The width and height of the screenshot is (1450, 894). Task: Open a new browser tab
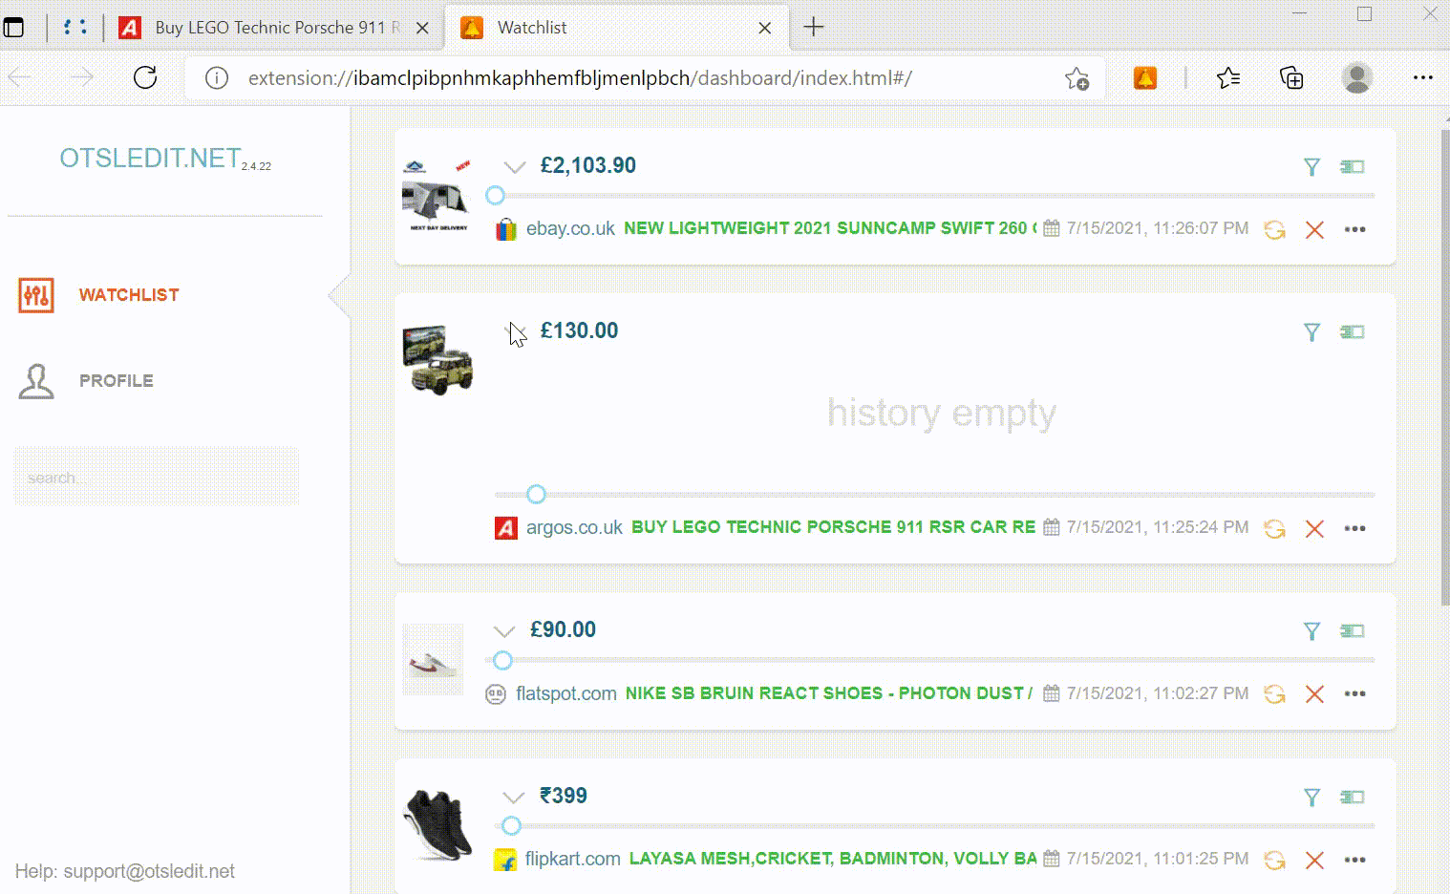(814, 28)
